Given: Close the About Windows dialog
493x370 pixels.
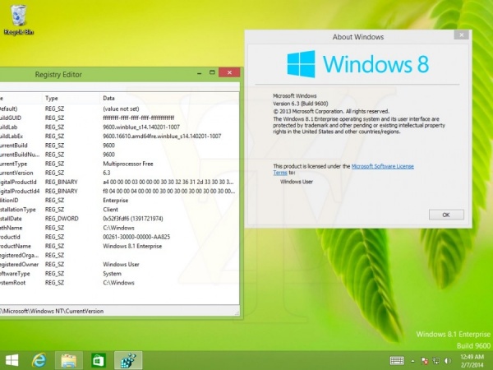Looking at the screenshot, I should [x=460, y=37].
